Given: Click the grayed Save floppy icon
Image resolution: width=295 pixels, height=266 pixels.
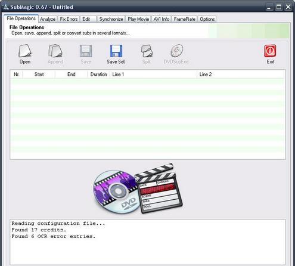Looking at the screenshot, I should (x=86, y=51).
